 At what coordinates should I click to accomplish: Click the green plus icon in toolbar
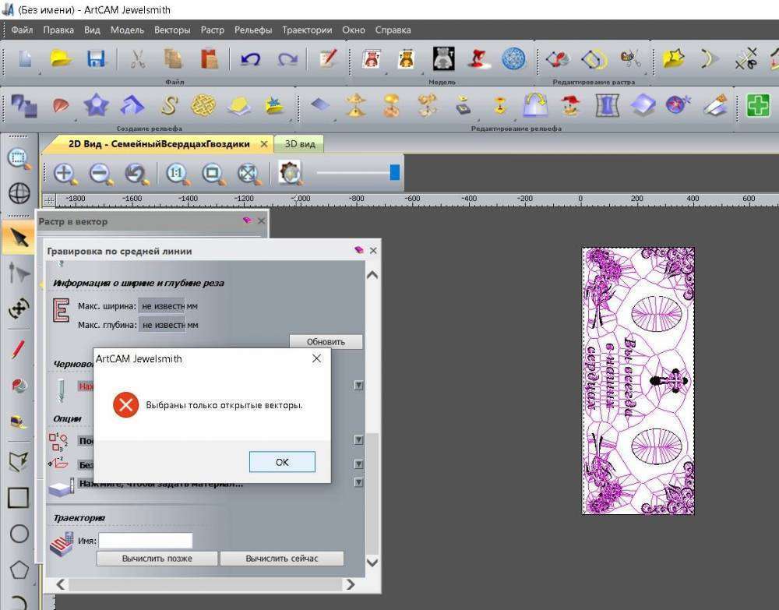(757, 105)
